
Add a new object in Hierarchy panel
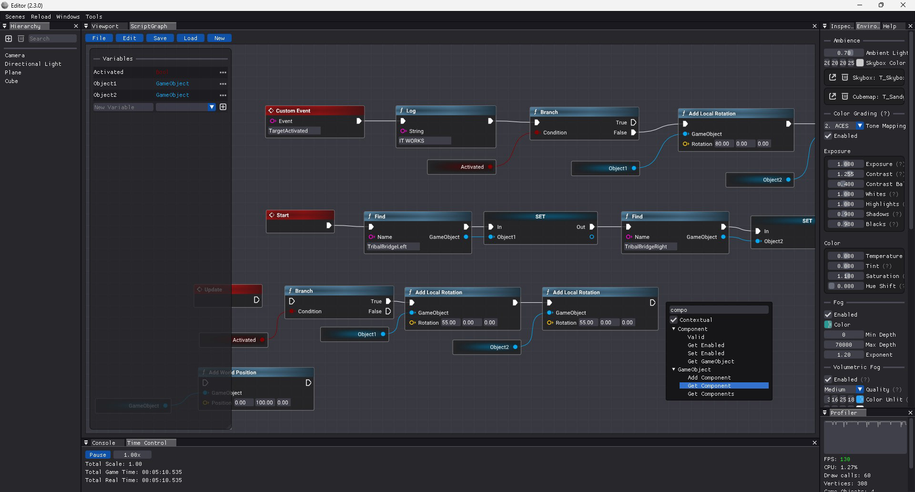coord(9,39)
